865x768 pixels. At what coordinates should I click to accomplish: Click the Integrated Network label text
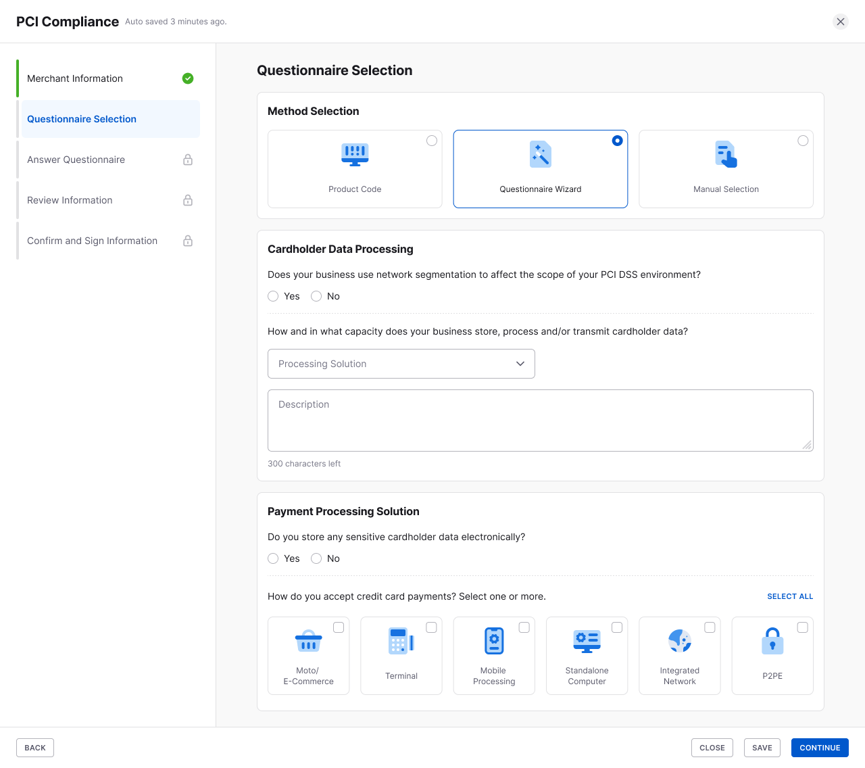point(680,676)
